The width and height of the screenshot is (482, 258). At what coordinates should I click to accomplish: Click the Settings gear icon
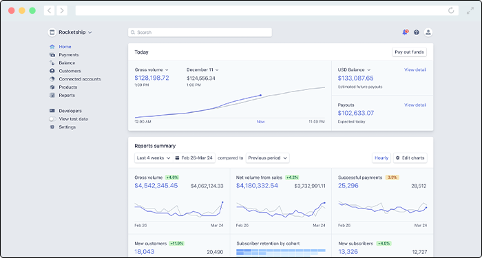[x=52, y=127]
